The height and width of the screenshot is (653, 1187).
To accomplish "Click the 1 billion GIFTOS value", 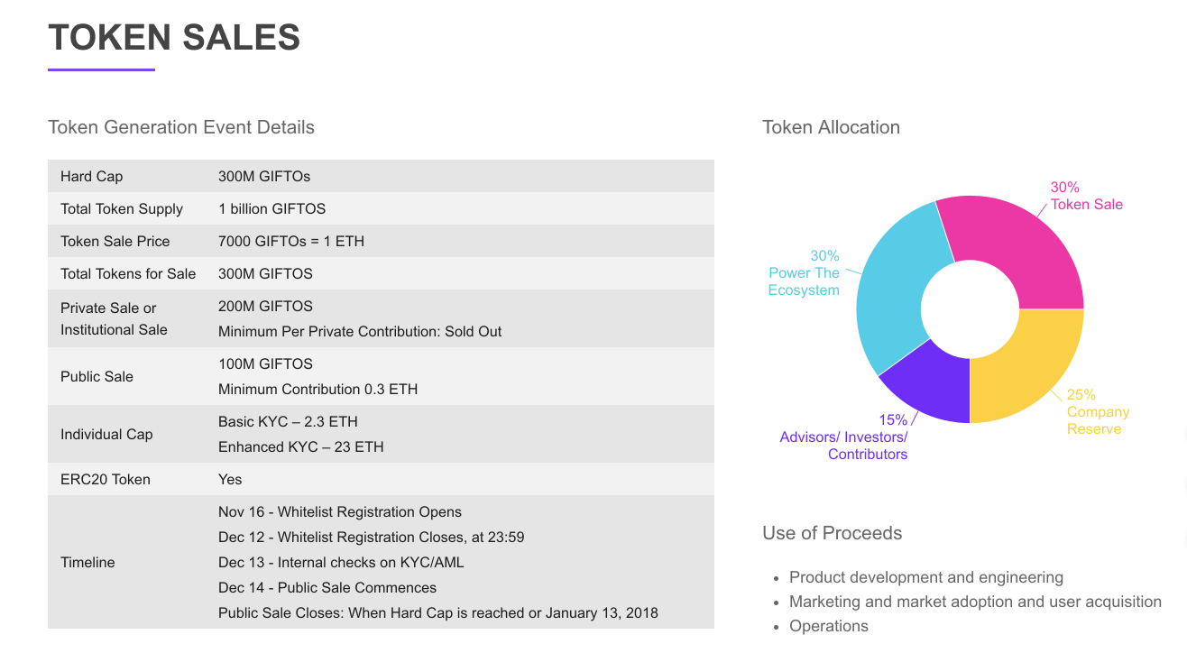I will click(271, 208).
